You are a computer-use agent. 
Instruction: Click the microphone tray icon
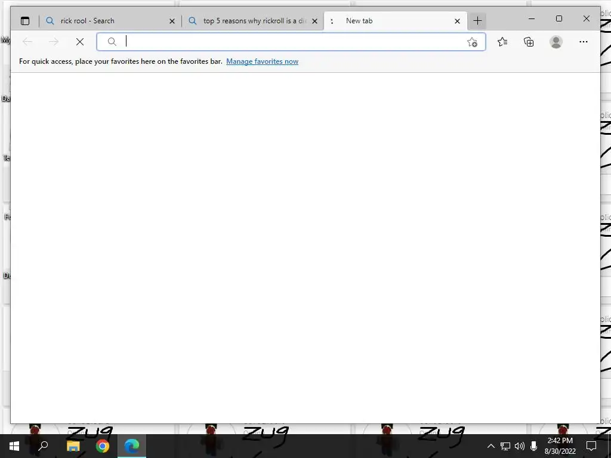point(534,446)
